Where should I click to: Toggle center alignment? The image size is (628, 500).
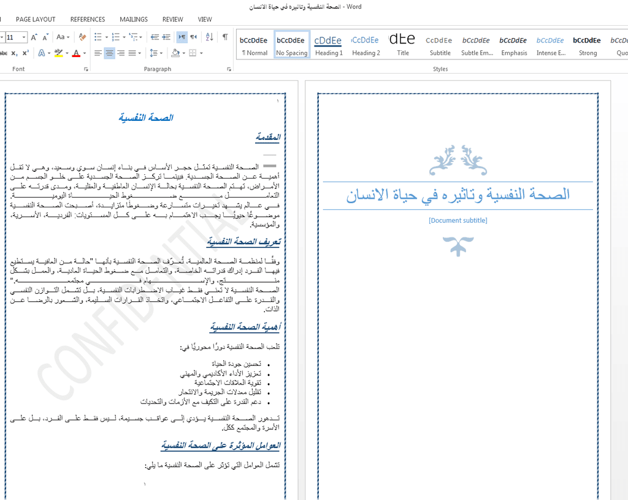click(109, 53)
